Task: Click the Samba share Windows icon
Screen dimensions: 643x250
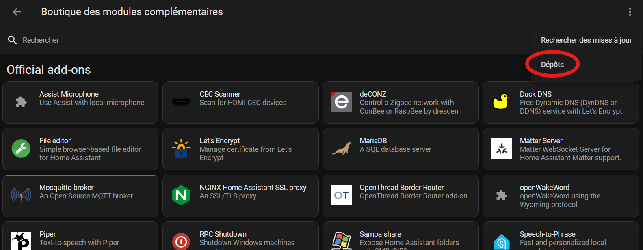Action: [341, 241]
